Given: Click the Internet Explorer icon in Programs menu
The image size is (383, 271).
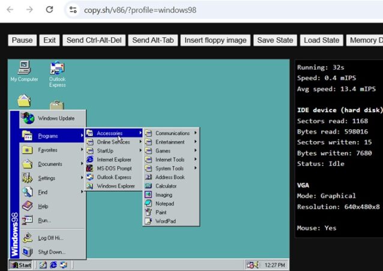Looking at the screenshot, I should click(x=90, y=159).
